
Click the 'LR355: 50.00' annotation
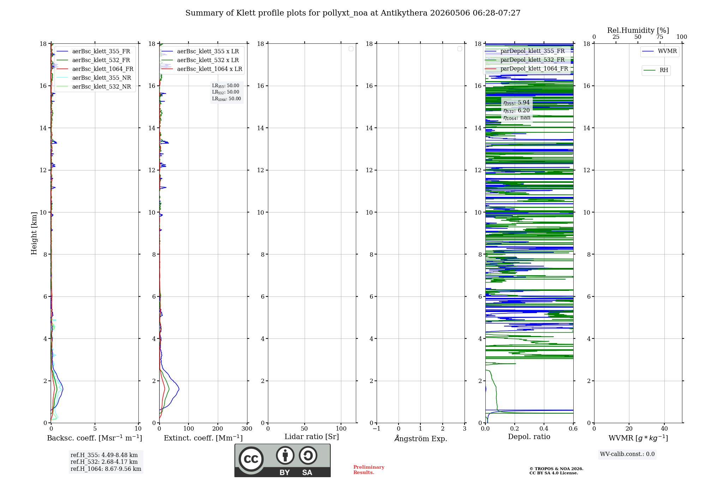click(x=226, y=86)
